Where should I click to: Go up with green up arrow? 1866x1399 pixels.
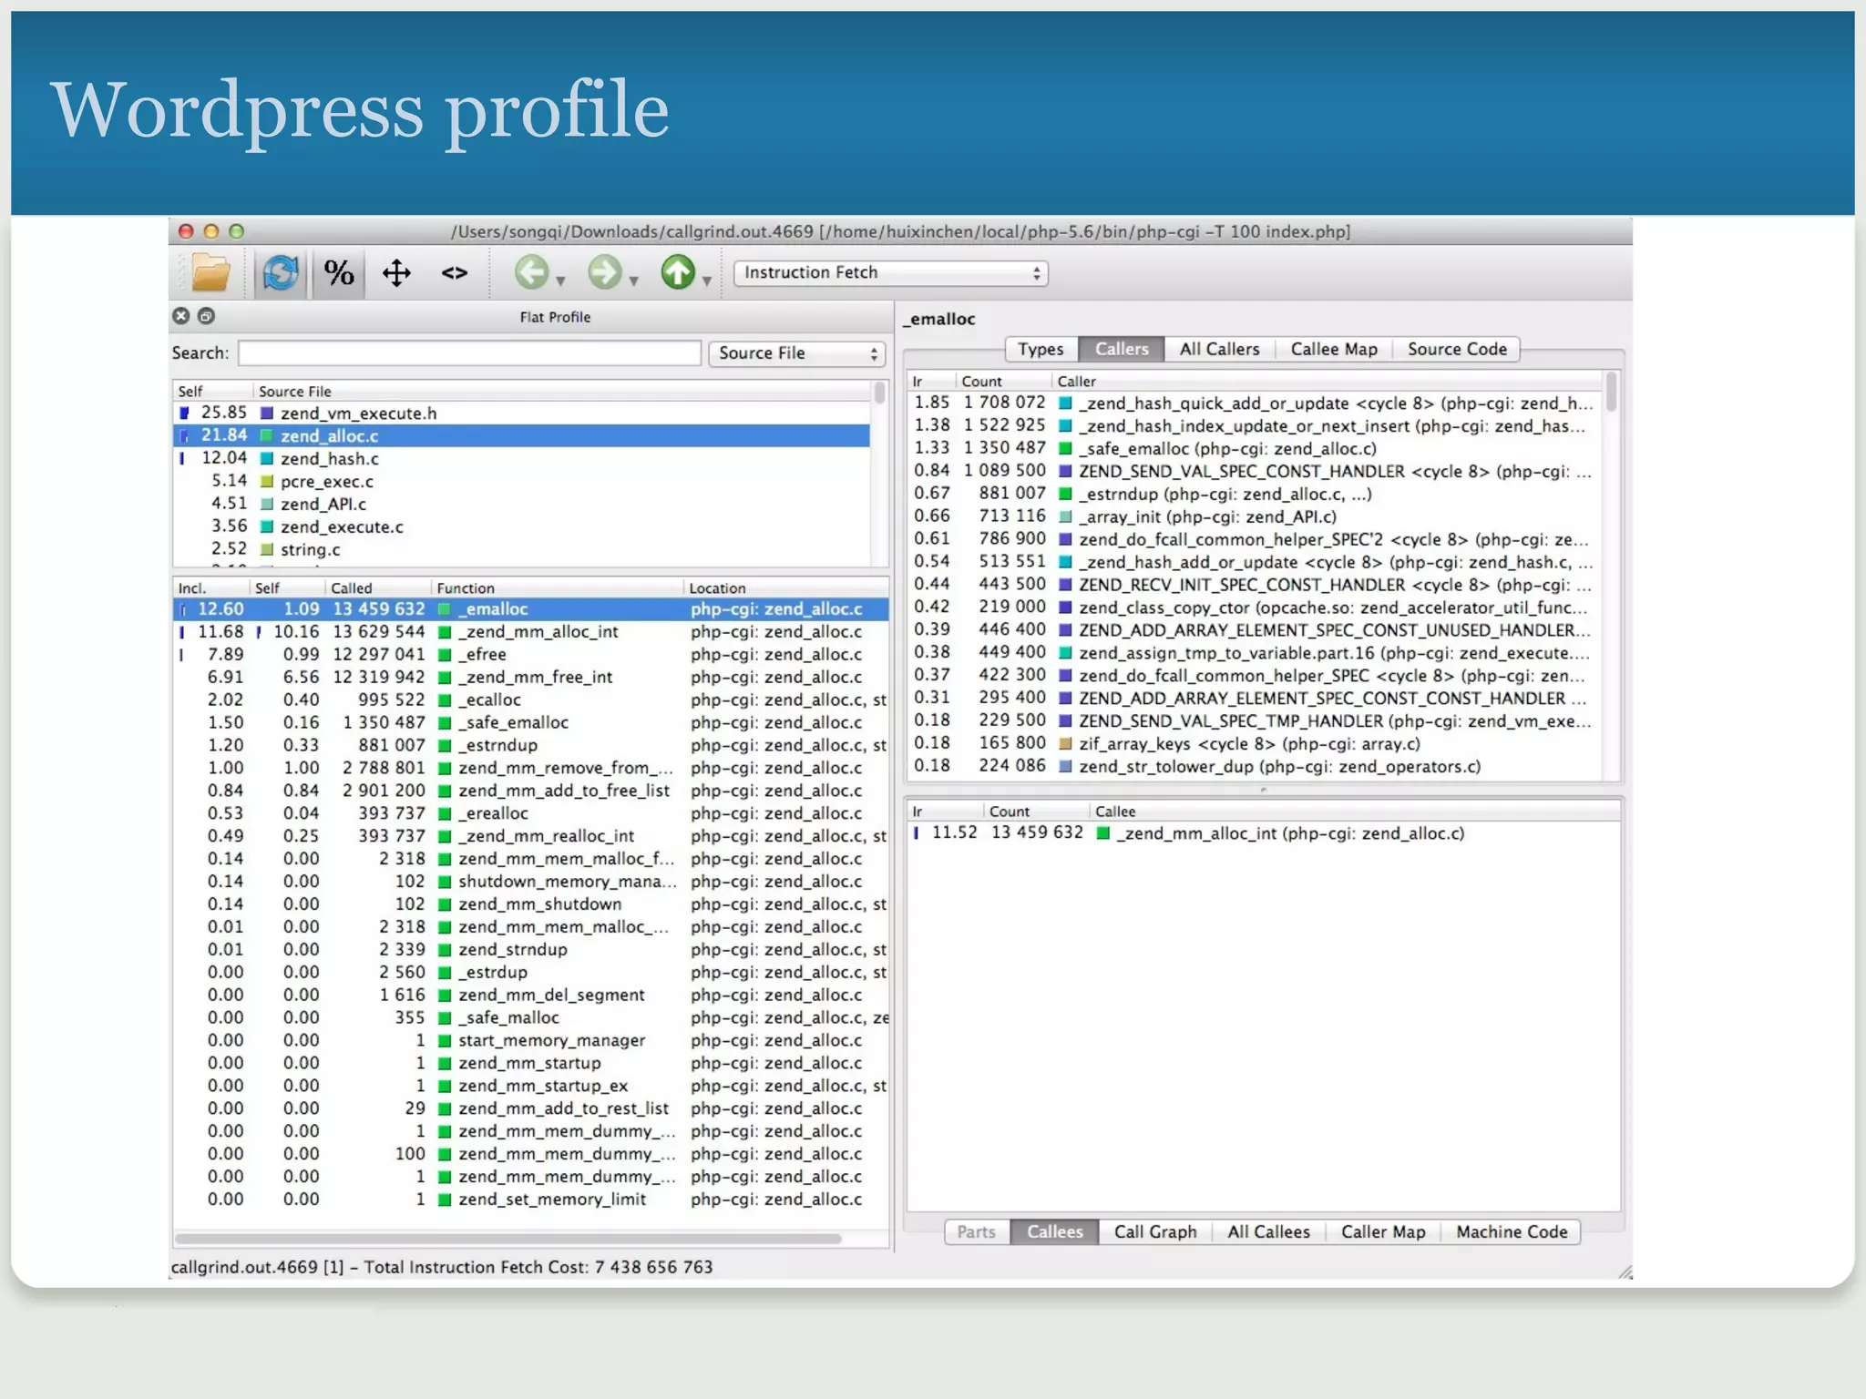click(x=678, y=272)
